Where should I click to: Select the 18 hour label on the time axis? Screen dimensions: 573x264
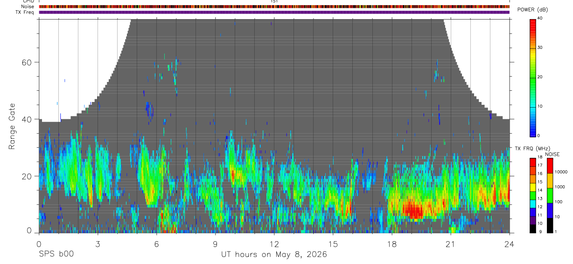pyautogui.click(x=391, y=244)
